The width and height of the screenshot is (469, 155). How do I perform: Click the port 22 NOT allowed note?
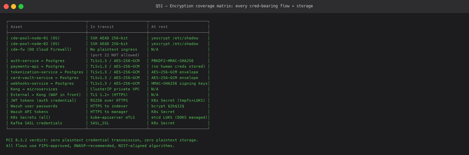pos(115,55)
